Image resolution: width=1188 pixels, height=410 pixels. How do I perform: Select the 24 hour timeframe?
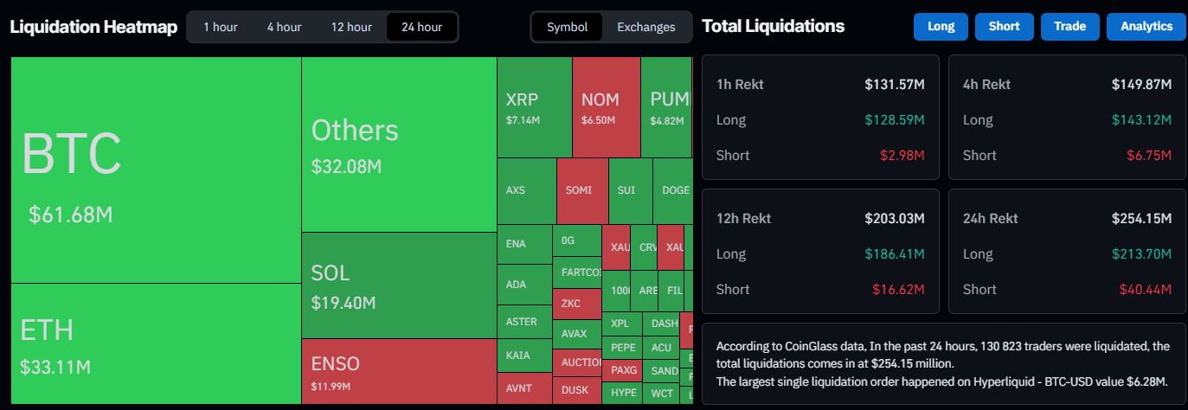coord(421,27)
